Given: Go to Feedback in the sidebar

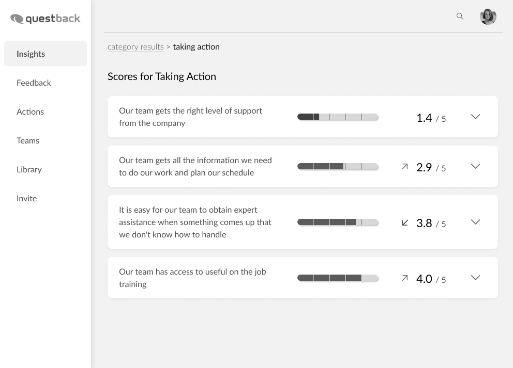Looking at the screenshot, I should pos(34,83).
